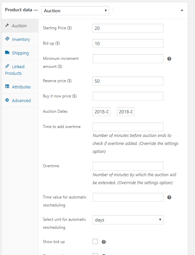The image size is (195, 255).
Task: Click the wrench icon beside Auction
Action: point(7,25)
